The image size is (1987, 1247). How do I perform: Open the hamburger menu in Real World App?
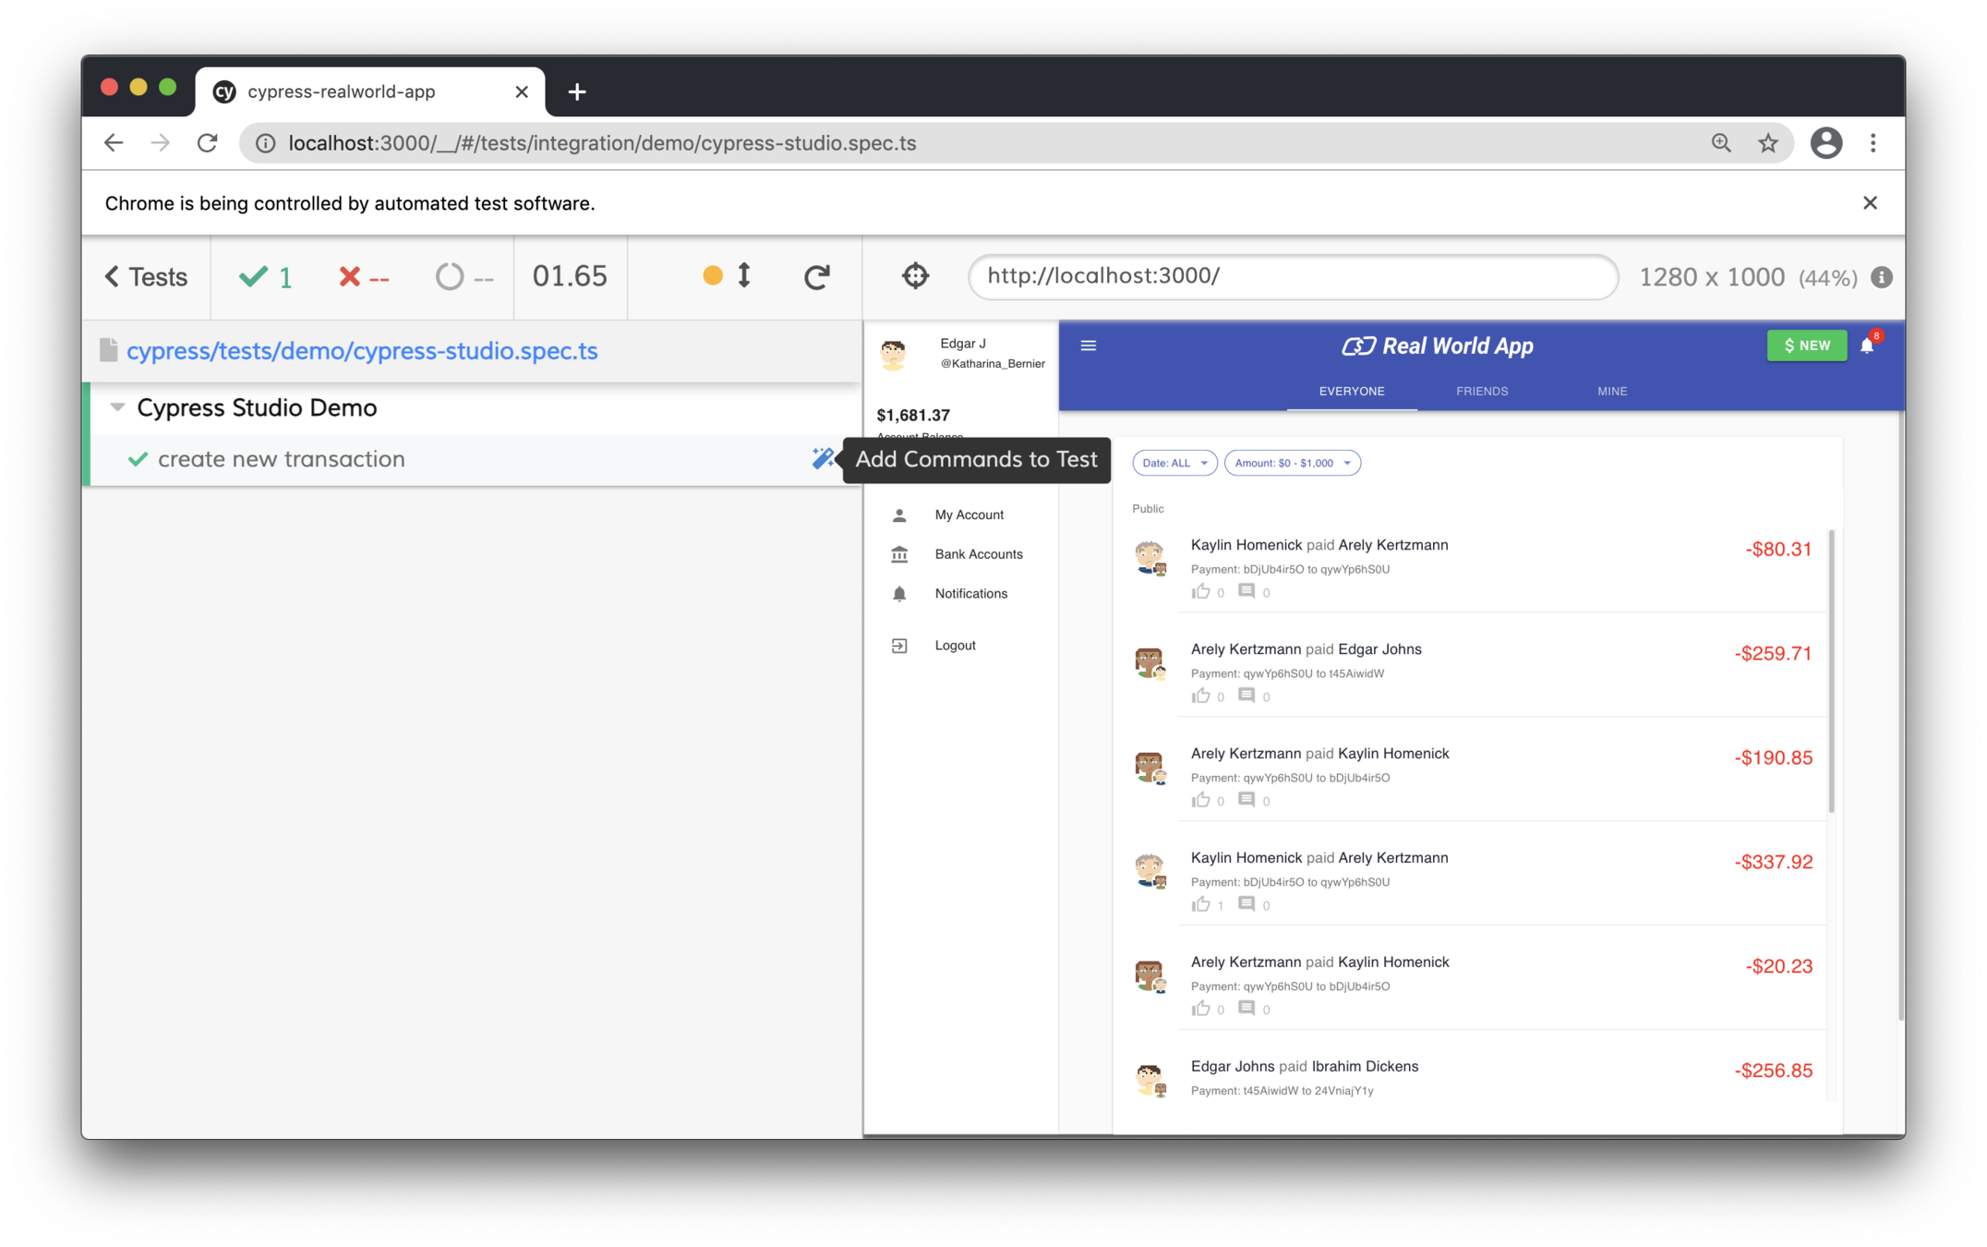(1089, 345)
